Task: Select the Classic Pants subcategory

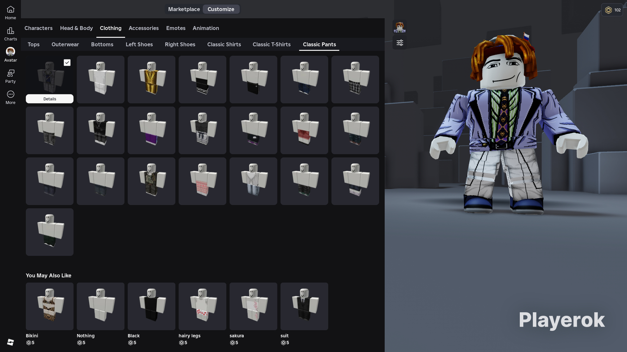Action: [319, 44]
